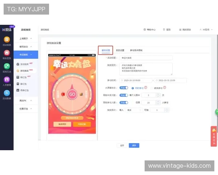Open the 报名签到 red calendar icon

(x=7, y=53)
